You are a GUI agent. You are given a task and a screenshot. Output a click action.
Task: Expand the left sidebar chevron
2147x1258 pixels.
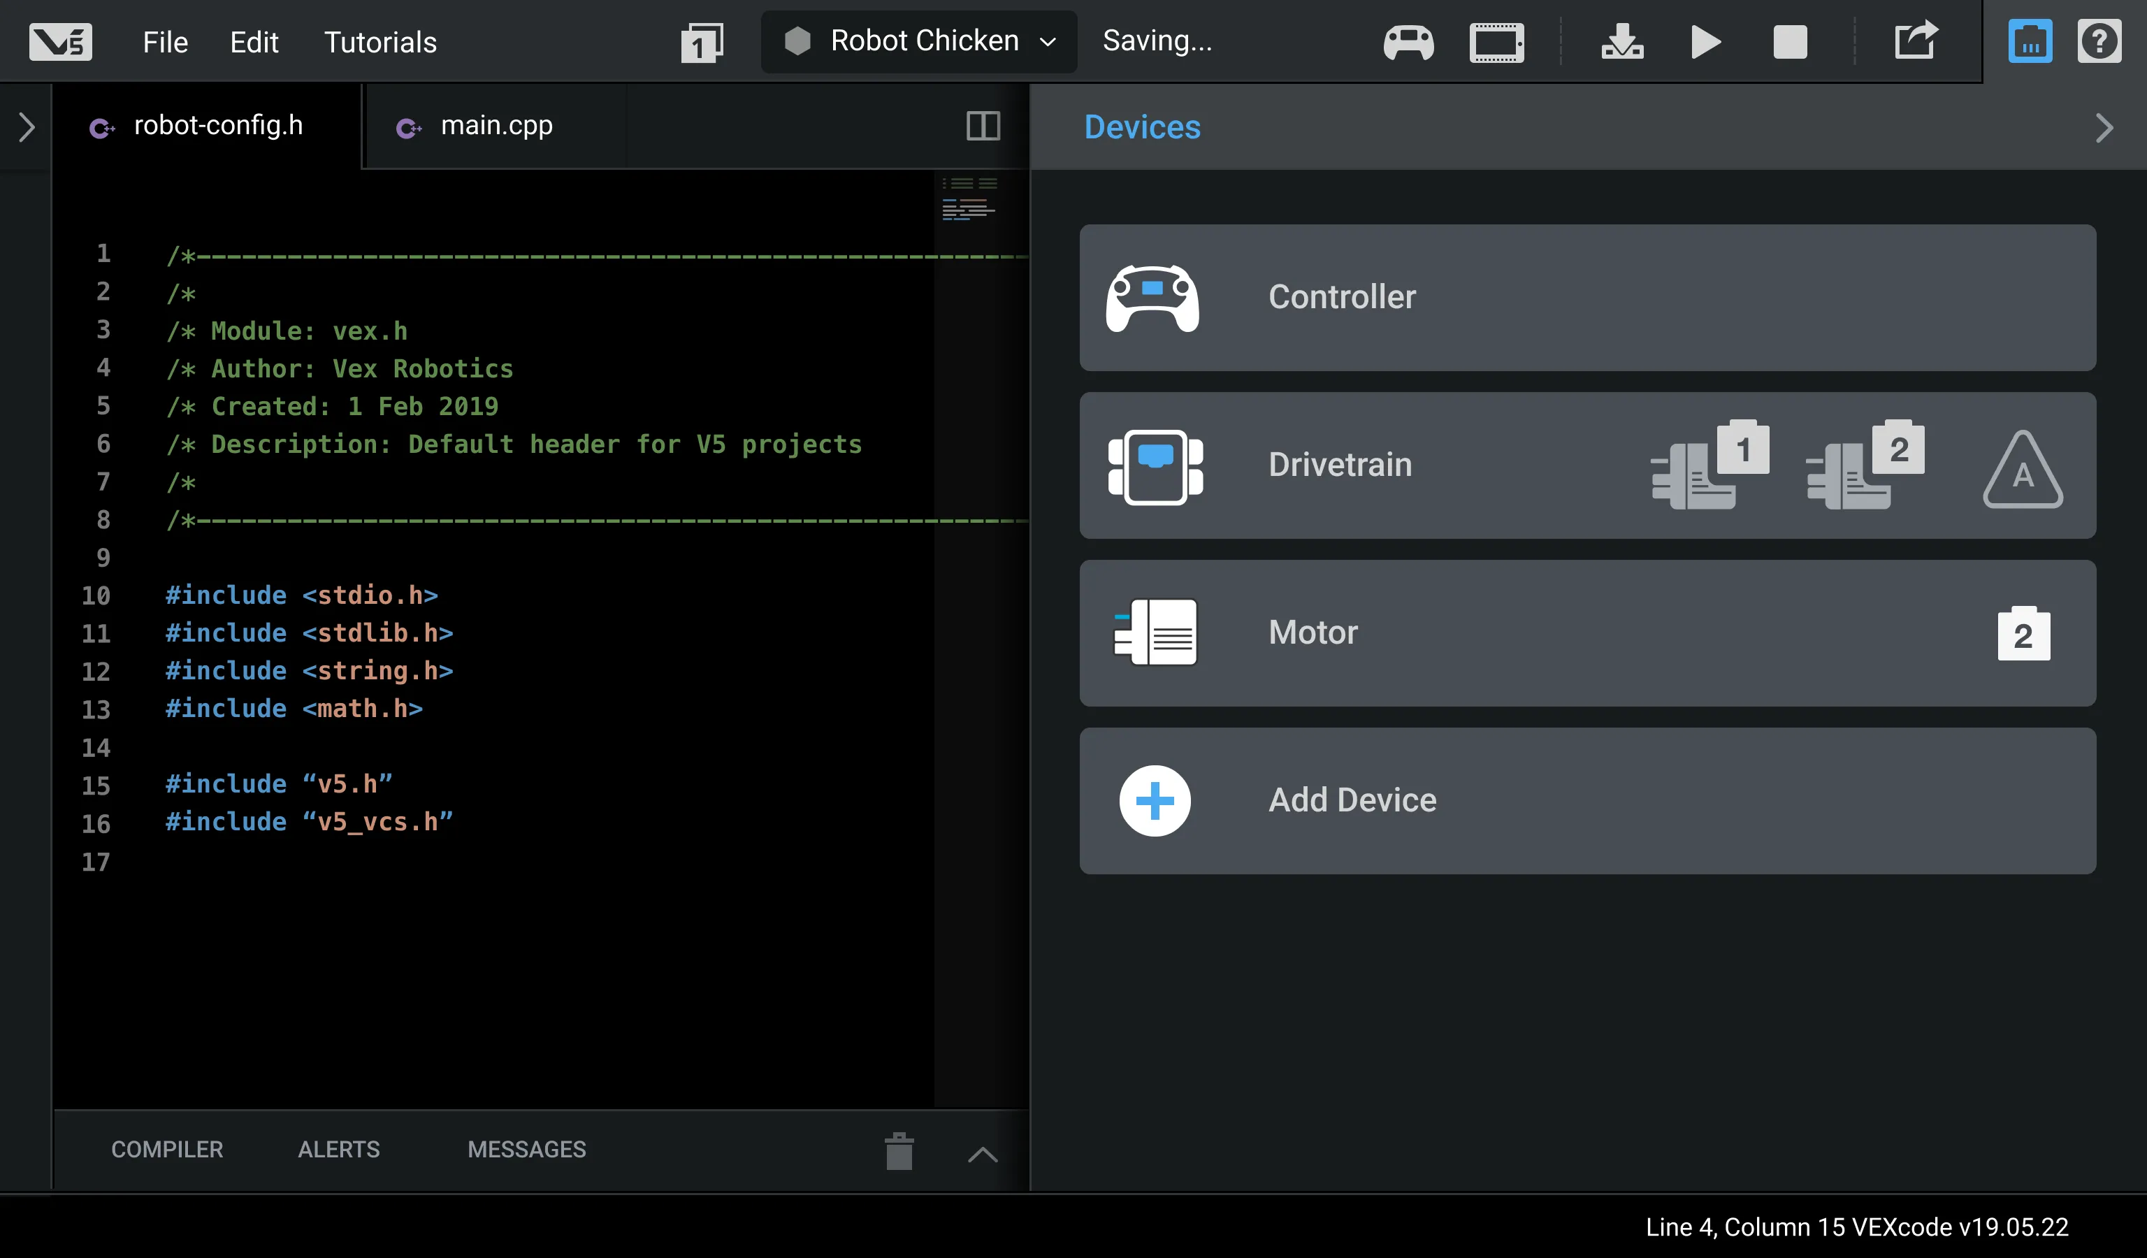(27, 128)
